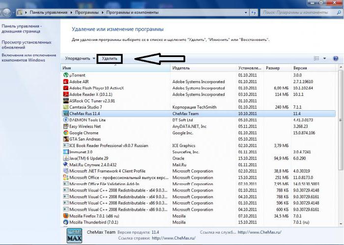Click the Adobe Reader X icon

65,94
